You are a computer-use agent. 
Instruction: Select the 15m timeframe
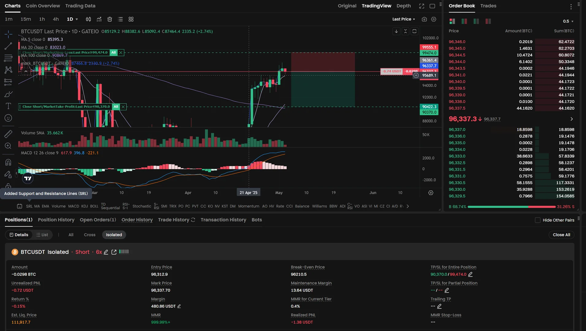point(26,19)
